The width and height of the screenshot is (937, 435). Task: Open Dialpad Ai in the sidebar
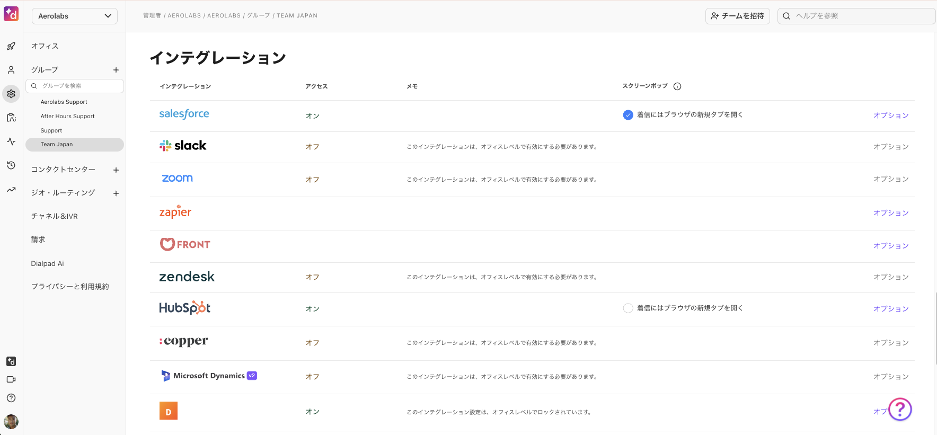(x=47, y=263)
